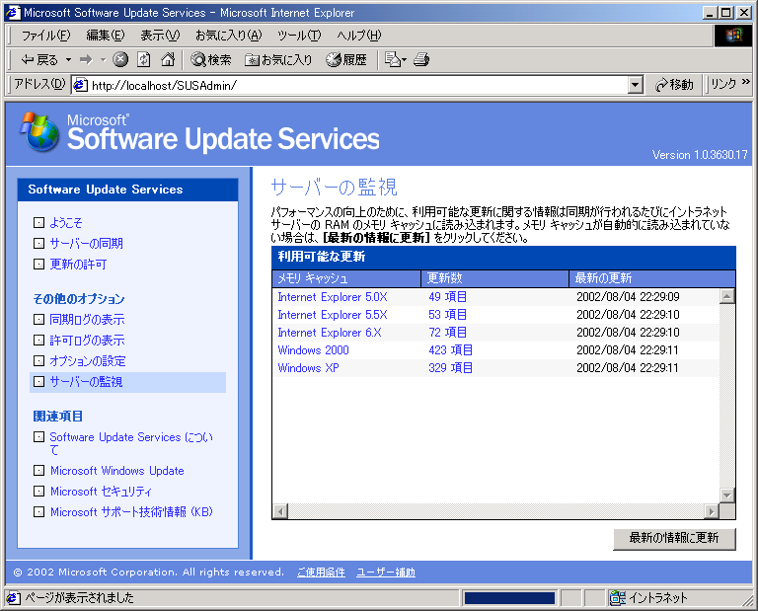Click the Internet Explorer 5.5X row
Image resolution: width=758 pixels, height=611 pixels.
click(x=495, y=314)
